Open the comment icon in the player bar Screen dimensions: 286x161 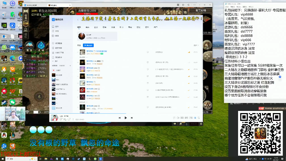[69, 119]
